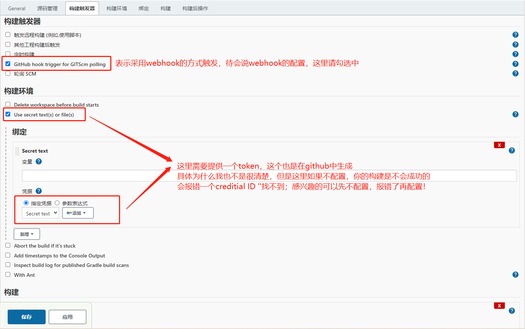
Task: Open the 绑定 tab
Action: click(144, 8)
